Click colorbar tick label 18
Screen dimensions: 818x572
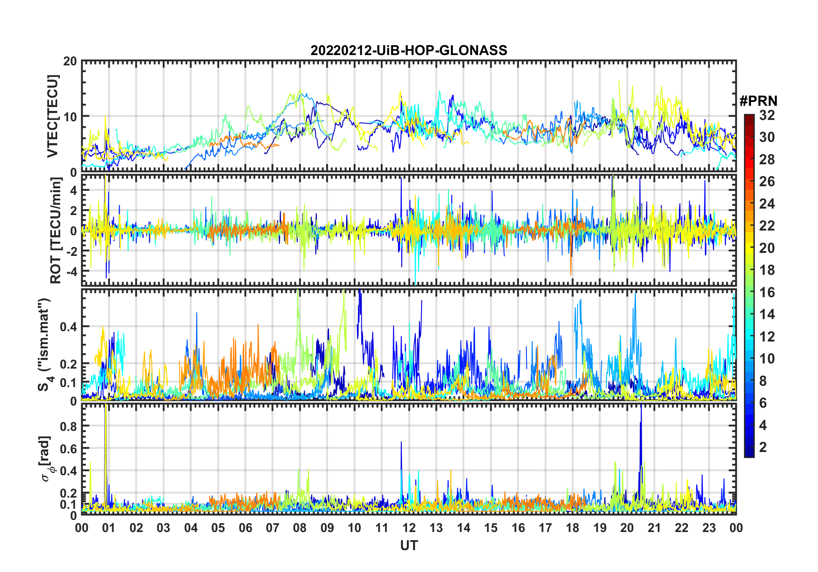pos(767,270)
